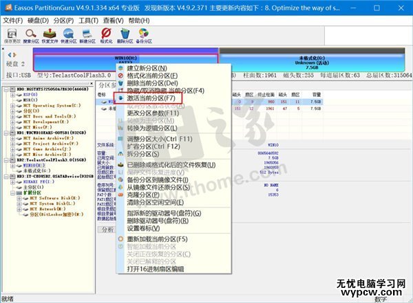
Task: Click the PartitionGuru app icon in title bar
Action: click(x=8, y=8)
